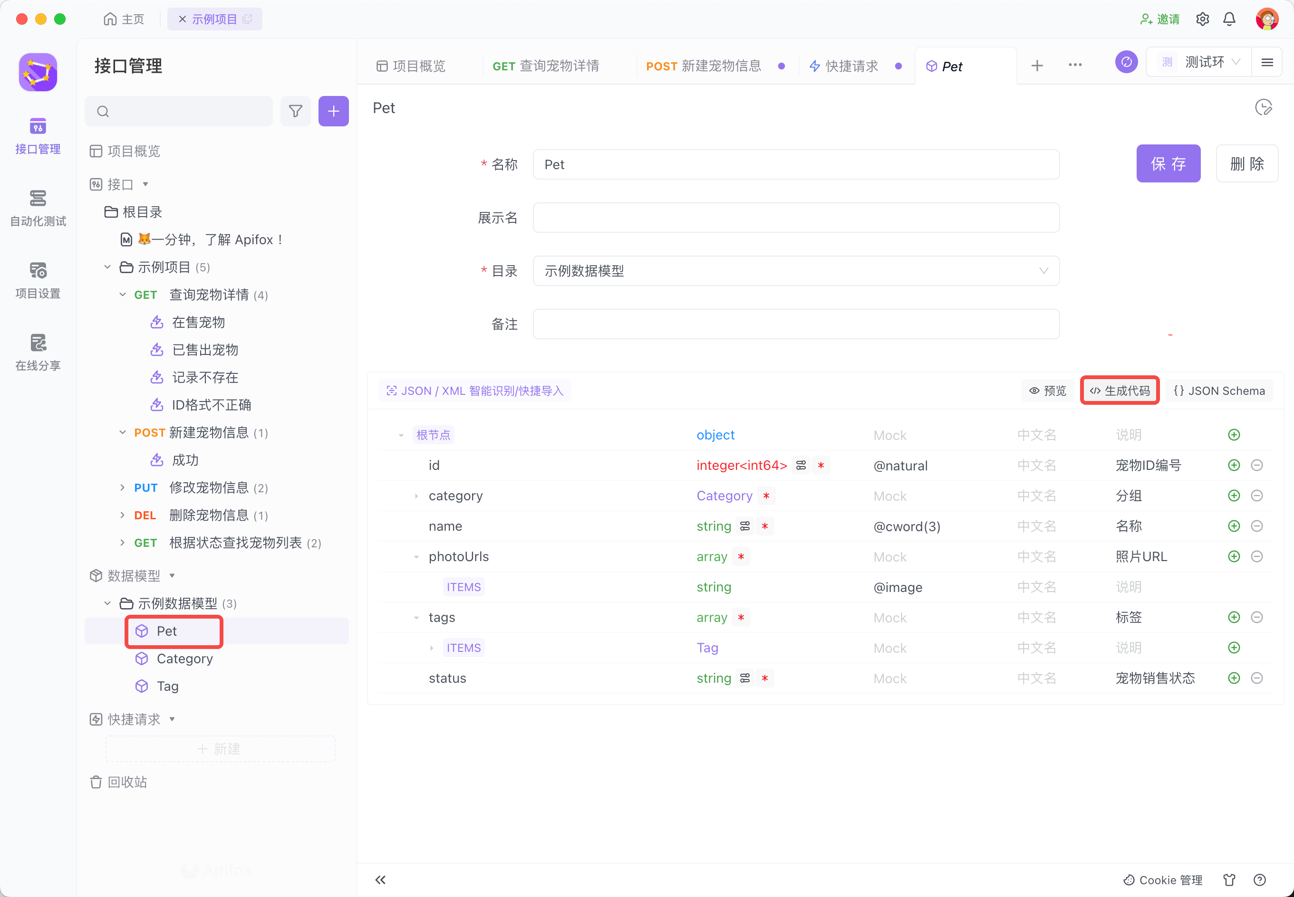
Task: Add child node to root node (根节点) row
Action: click(x=1234, y=435)
